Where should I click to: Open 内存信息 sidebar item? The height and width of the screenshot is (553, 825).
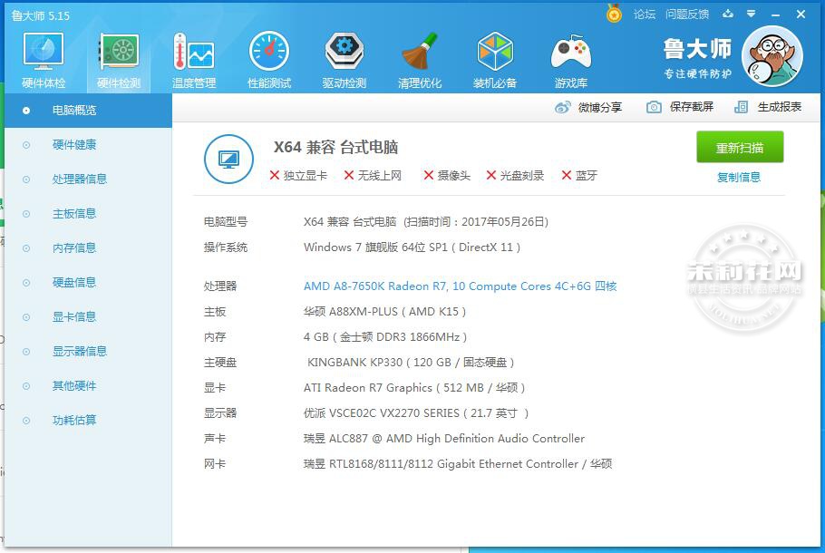click(x=88, y=247)
